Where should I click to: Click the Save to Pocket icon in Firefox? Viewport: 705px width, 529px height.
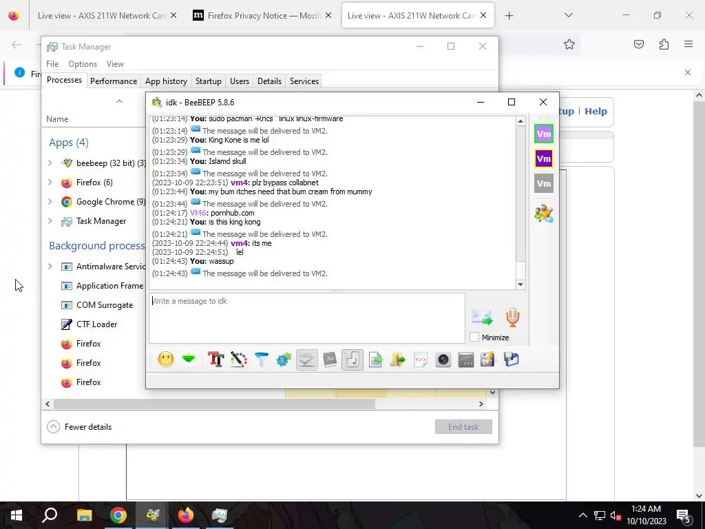(639, 44)
